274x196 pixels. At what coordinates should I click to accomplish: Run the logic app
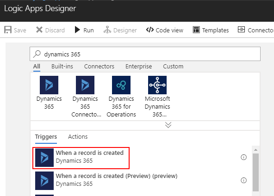(84, 30)
